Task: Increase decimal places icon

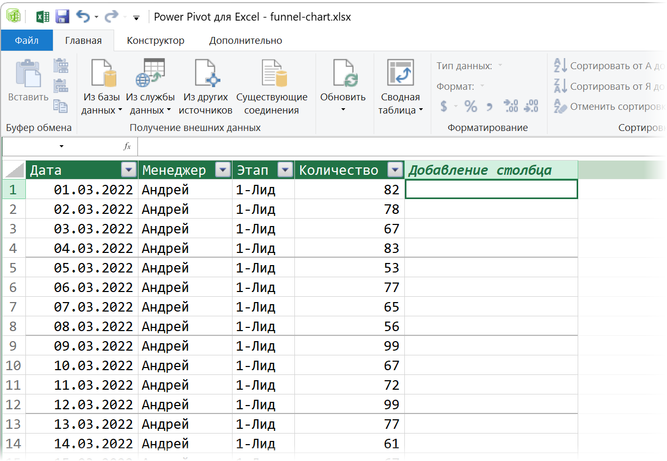Action: (511, 106)
